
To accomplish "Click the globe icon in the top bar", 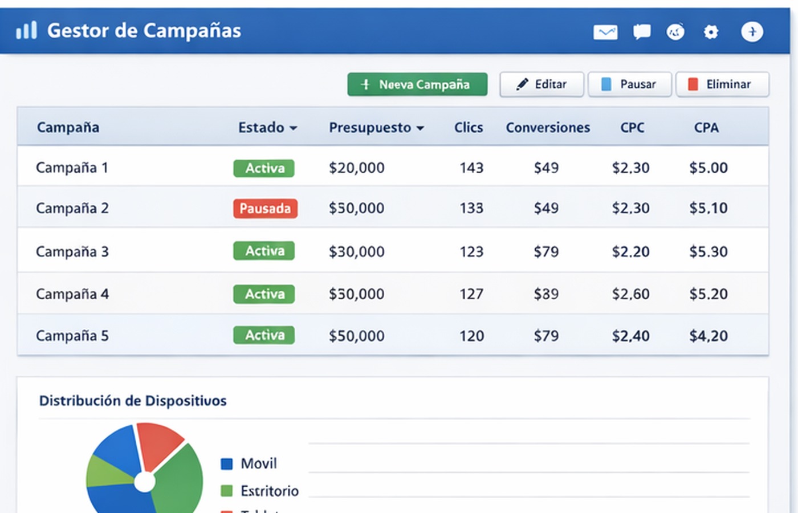I will coord(675,32).
